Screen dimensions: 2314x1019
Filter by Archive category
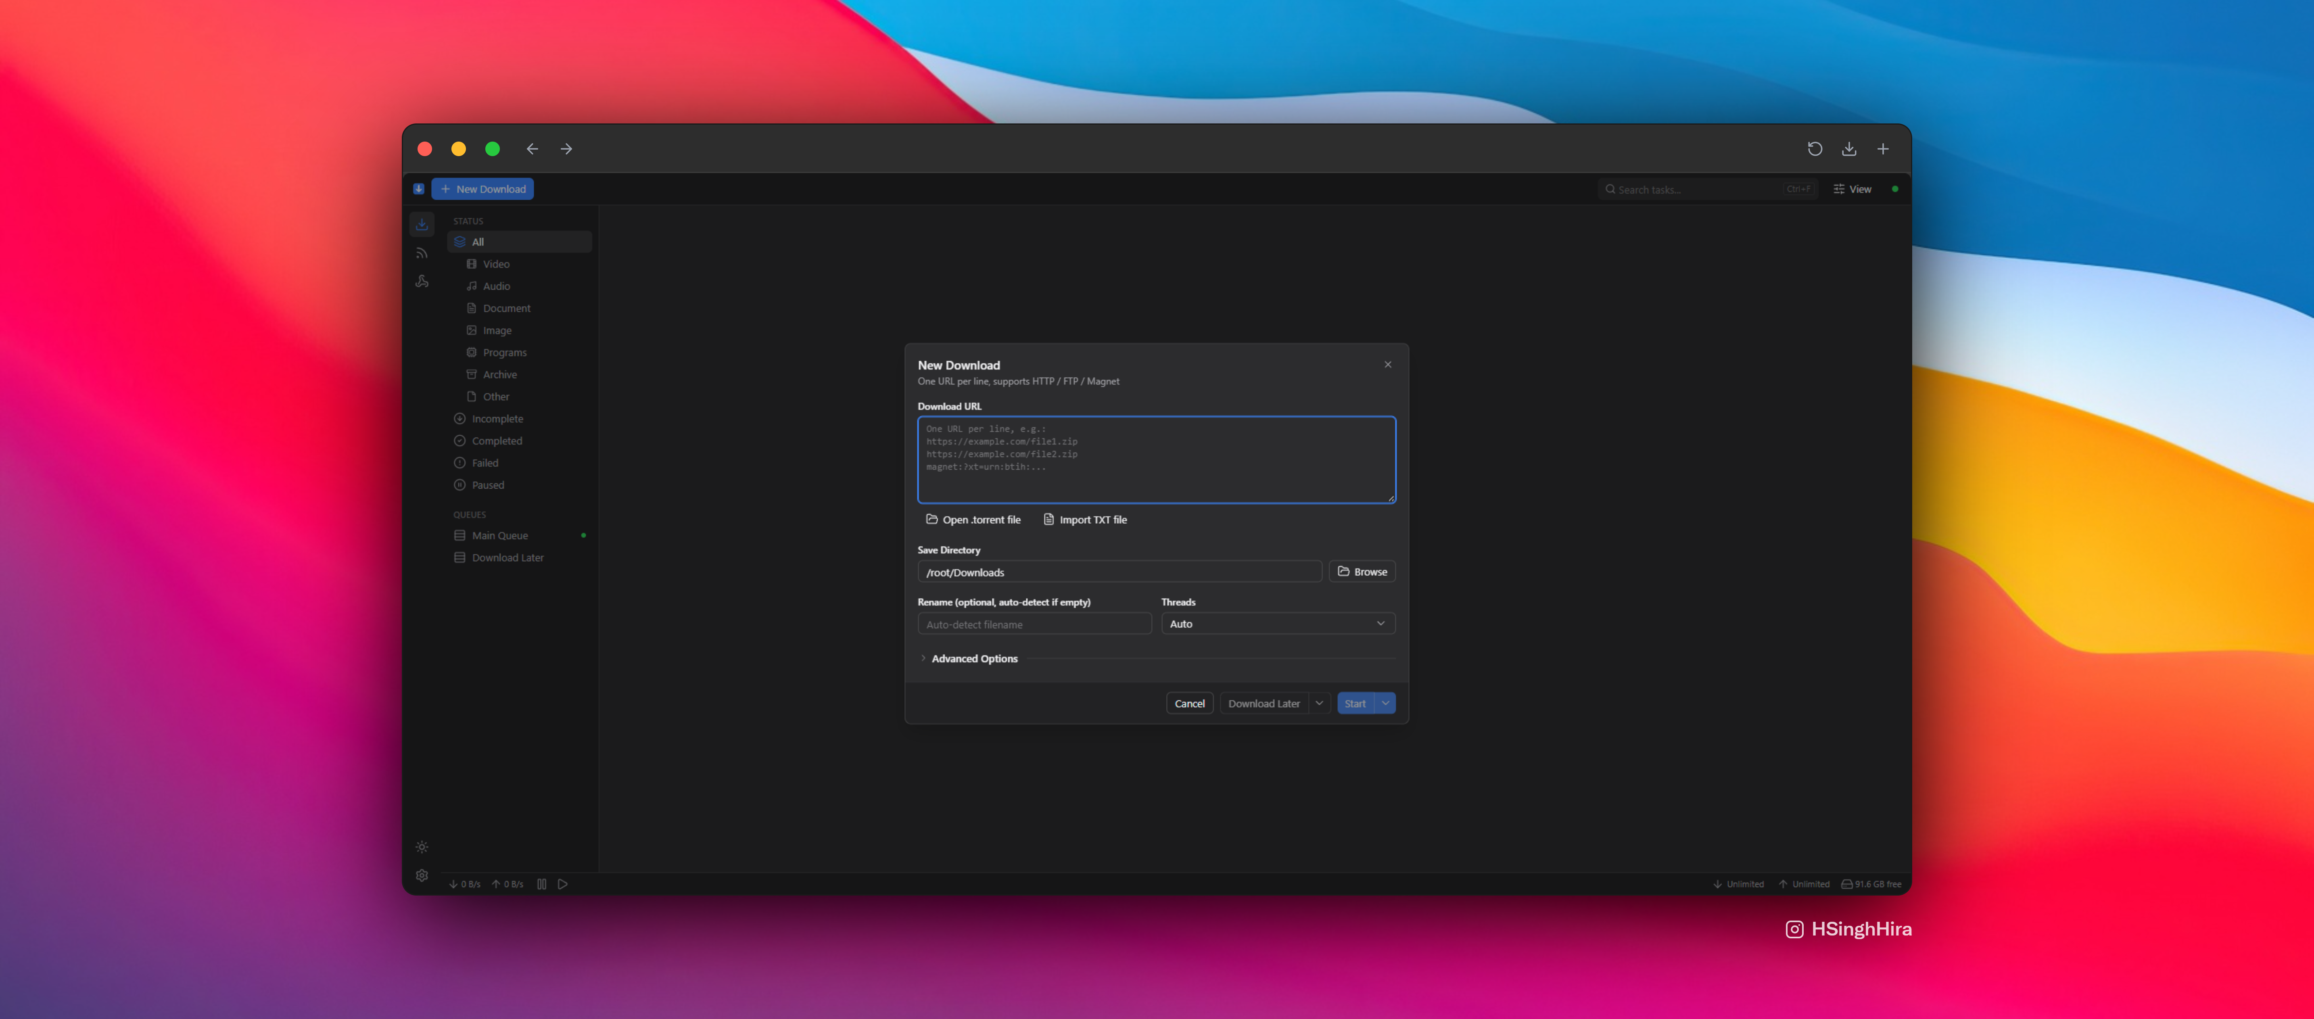tap(526, 375)
